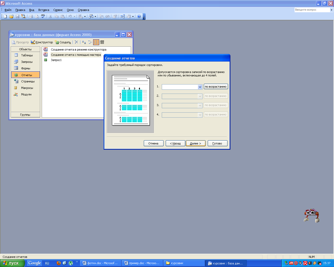Image resolution: width=334 pixels, height=267 pixels.
Task: Click the New database toolbar icon
Action: (x=5, y=16)
